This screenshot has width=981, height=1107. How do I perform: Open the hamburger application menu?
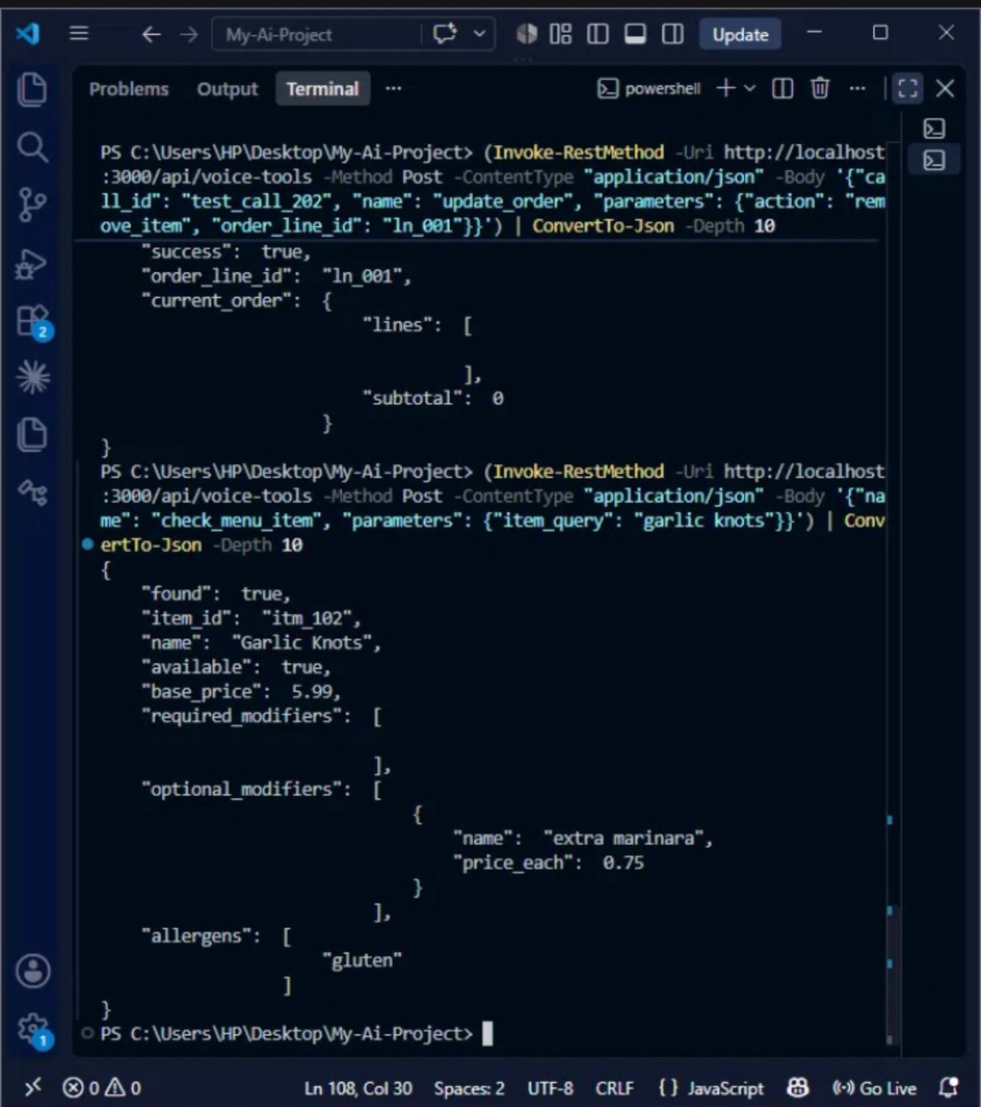click(x=79, y=34)
